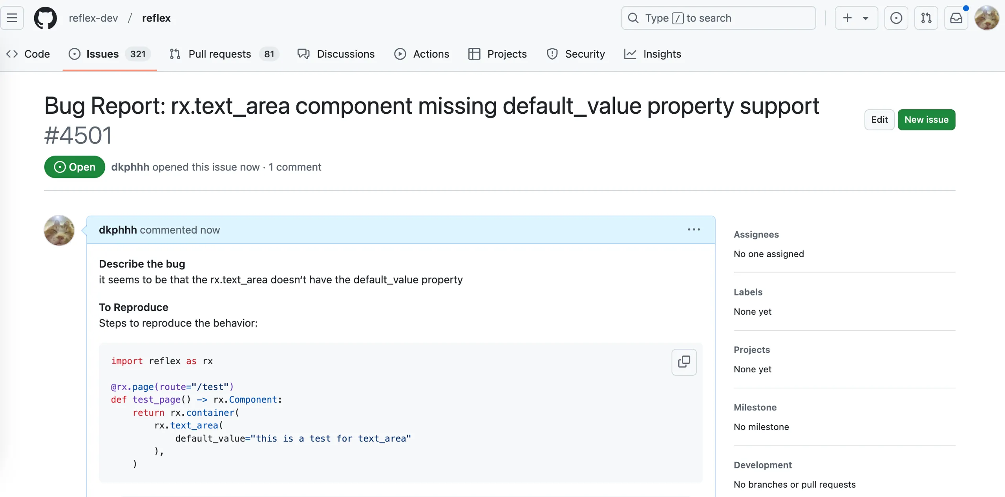The image size is (1005, 497).
Task: Open user profile avatar menu
Action: 987,18
